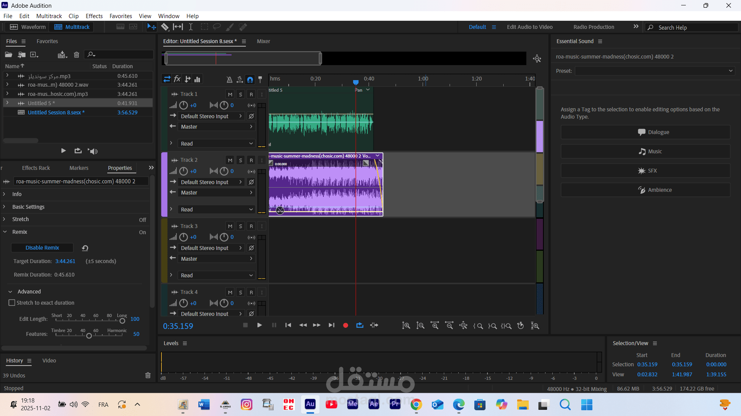Toggle the snapping magnet icon

click(250, 79)
